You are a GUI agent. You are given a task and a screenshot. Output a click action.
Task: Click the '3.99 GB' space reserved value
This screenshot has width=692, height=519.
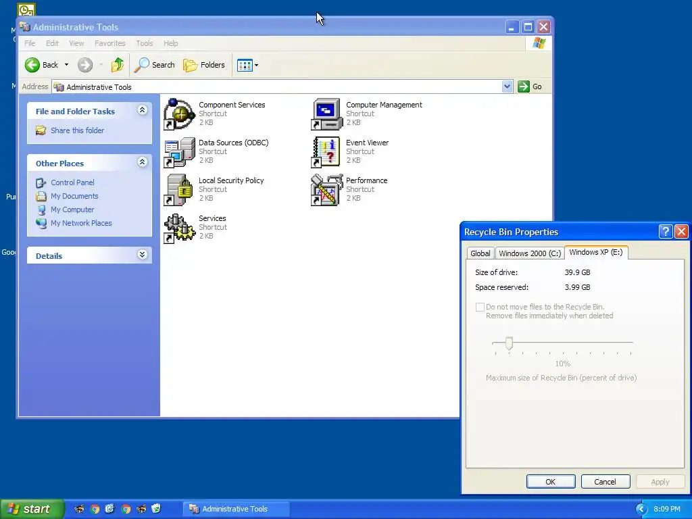point(577,287)
